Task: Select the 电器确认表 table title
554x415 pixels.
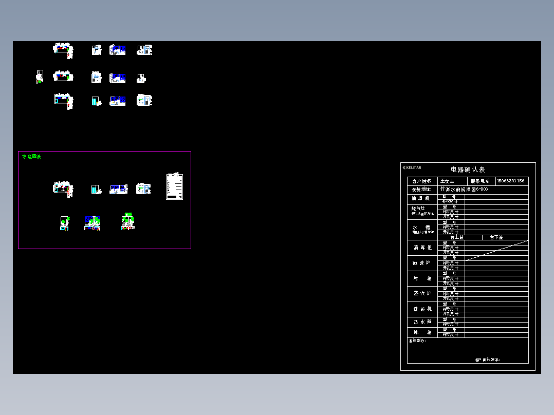Action: click(468, 169)
